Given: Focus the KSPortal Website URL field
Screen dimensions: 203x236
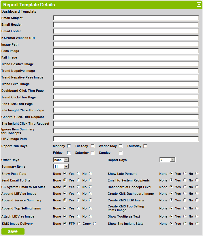Looking at the screenshot, I should point(126,38).
